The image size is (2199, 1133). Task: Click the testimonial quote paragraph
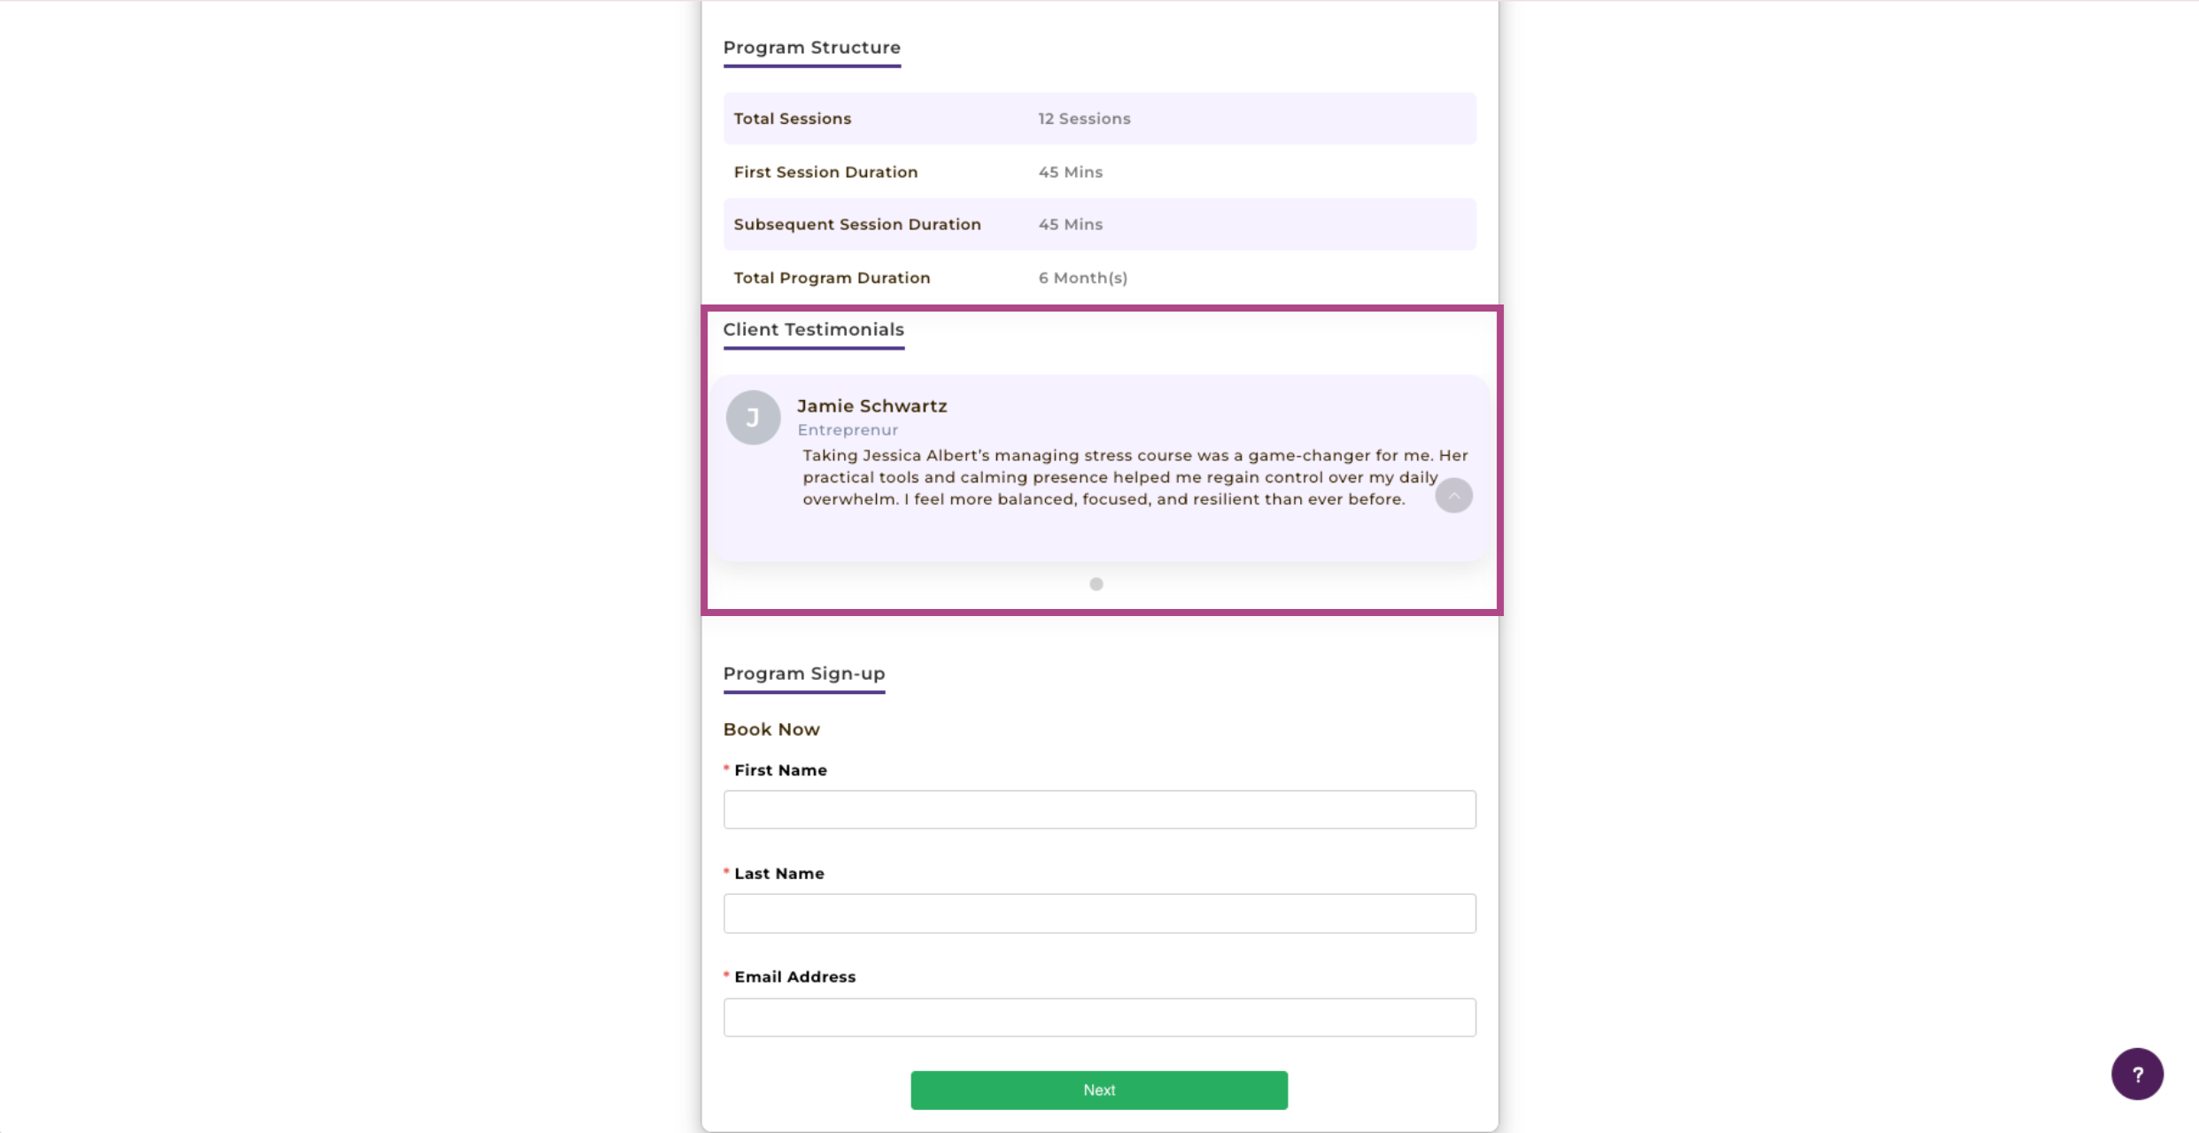pos(1134,477)
